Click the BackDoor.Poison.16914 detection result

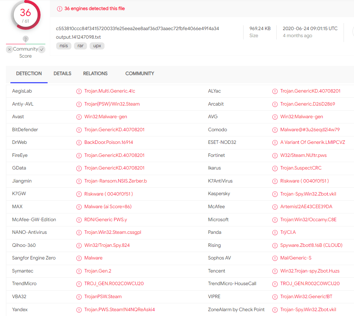(109, 142)
